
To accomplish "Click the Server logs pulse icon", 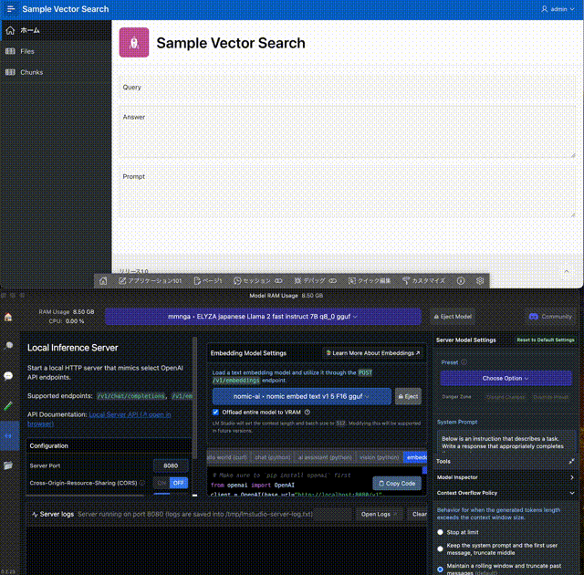I will click(x=35, y=514).
